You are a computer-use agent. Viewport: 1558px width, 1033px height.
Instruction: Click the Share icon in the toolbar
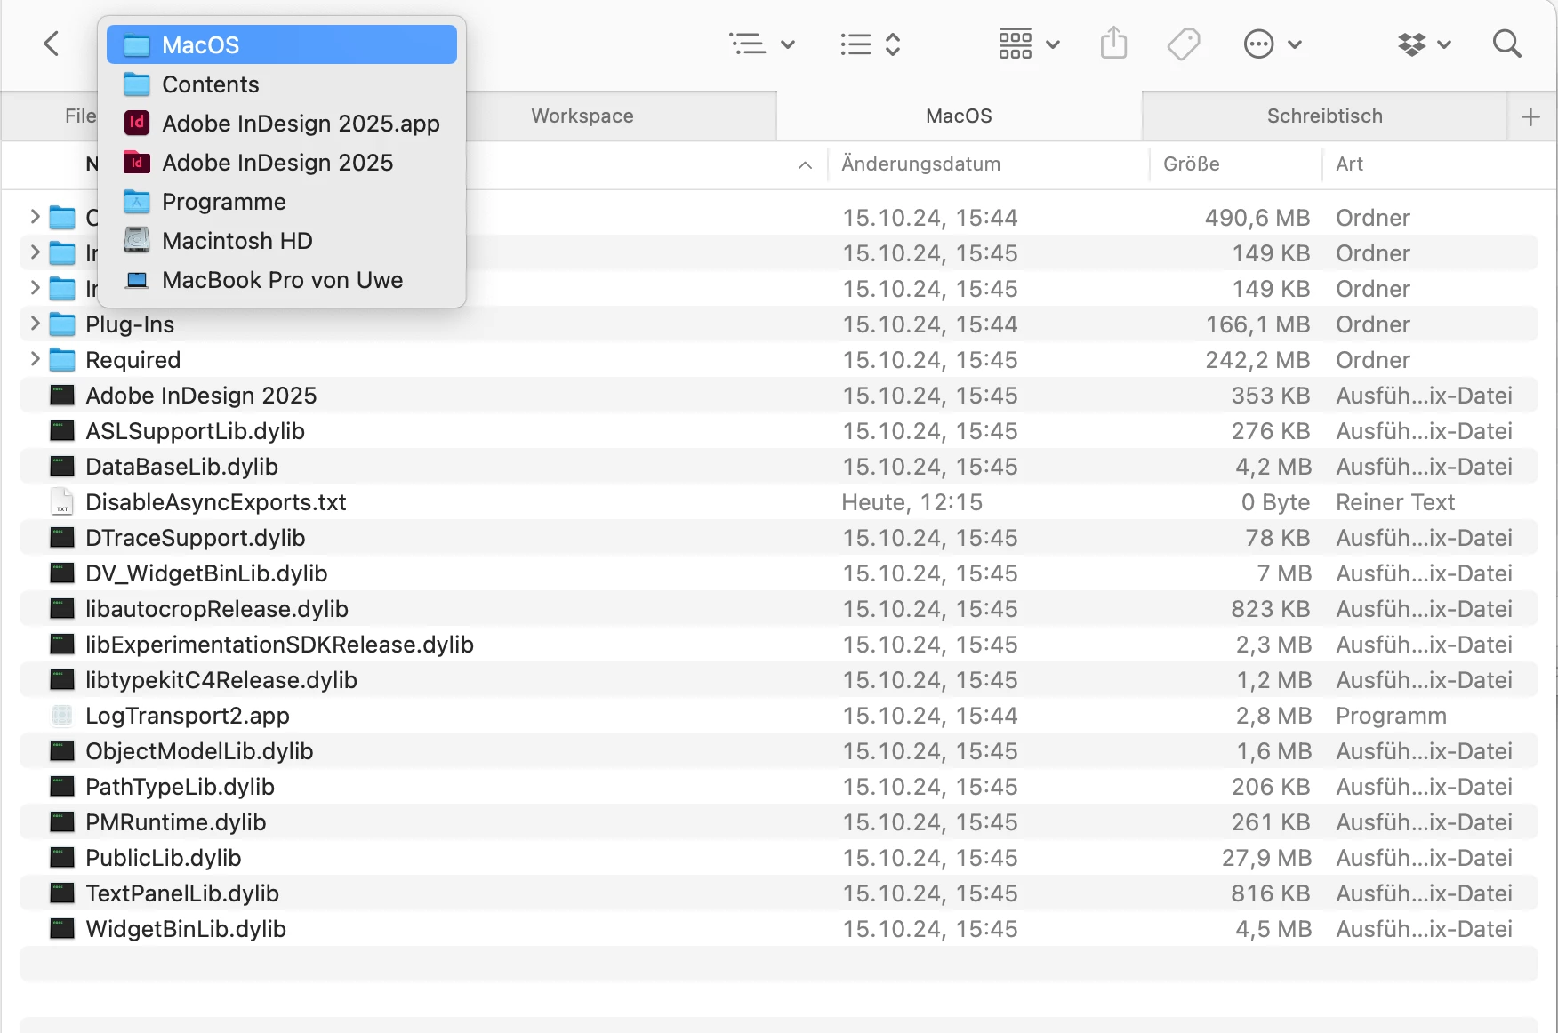pyautogui.click(x=1113, y=43)
